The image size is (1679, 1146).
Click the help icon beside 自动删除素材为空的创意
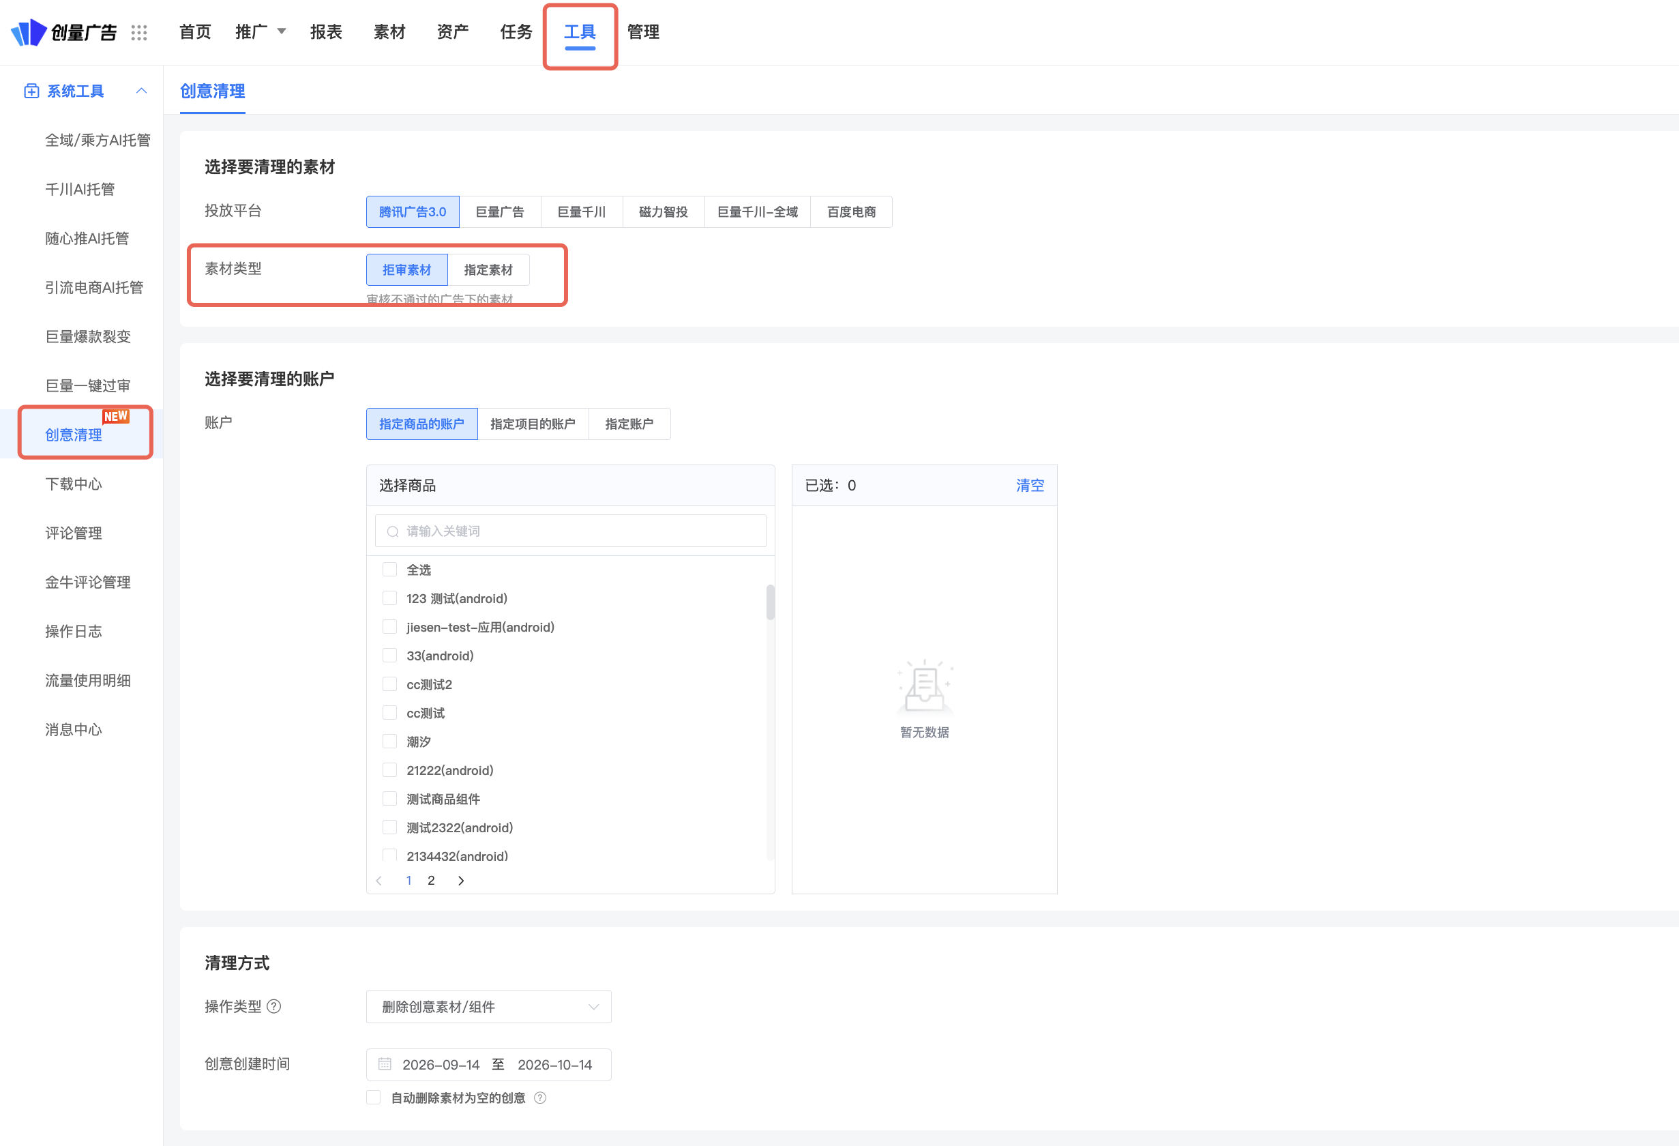pos(539,1098)
